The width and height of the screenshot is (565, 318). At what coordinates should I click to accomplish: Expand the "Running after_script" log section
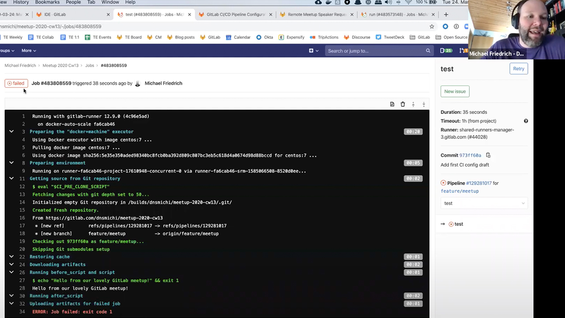pos(11,296)
